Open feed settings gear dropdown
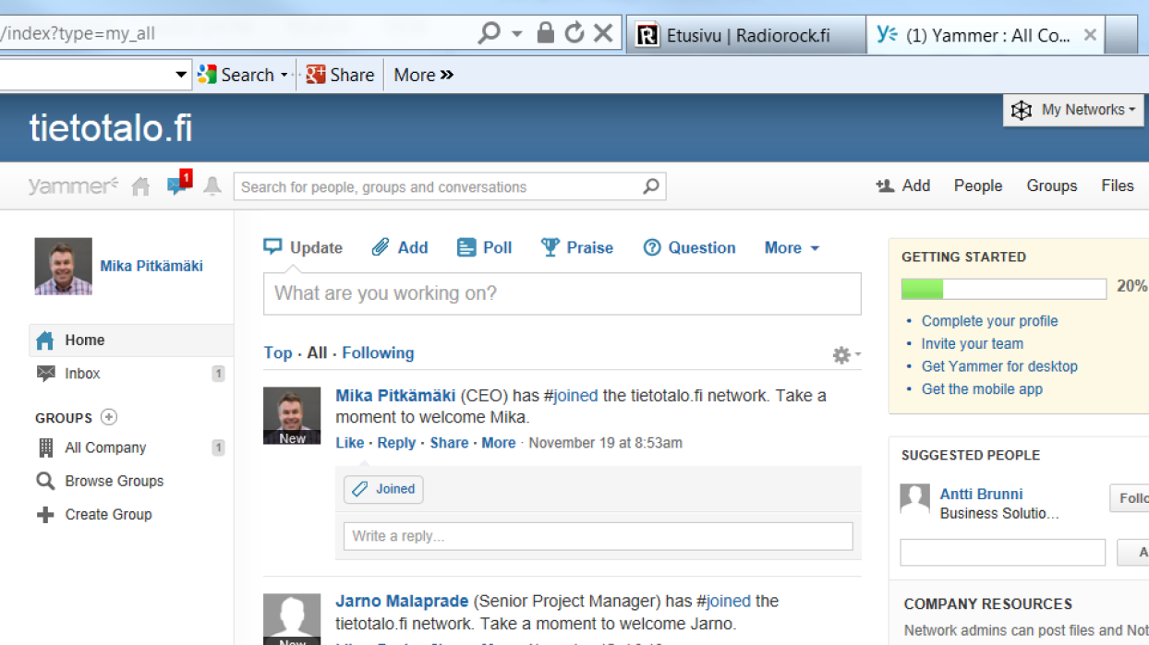 pyautogui.click(x=846, y=354)
